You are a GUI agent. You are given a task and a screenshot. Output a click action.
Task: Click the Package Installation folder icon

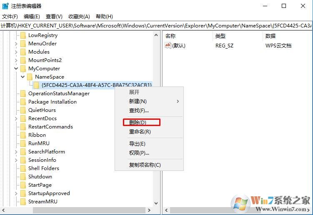pyautogui.click(x=23, y=102)
